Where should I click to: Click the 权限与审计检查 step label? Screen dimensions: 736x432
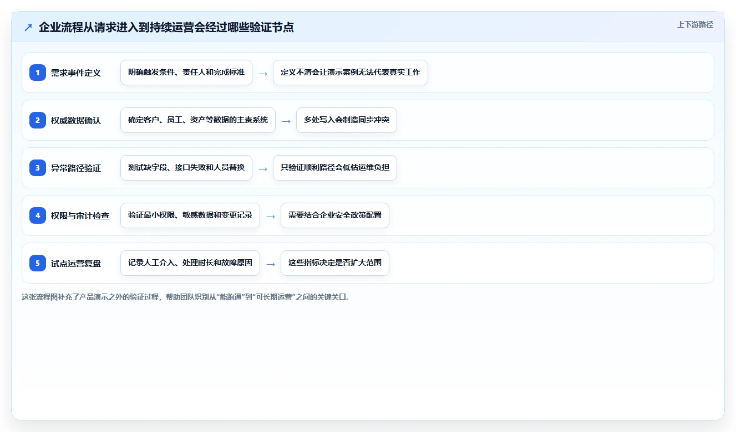click(80, 215)
